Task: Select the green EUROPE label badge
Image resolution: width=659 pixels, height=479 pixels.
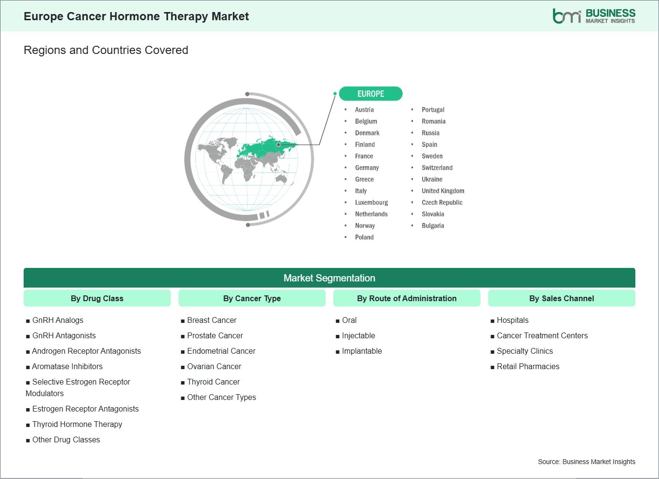Action: 371,94
